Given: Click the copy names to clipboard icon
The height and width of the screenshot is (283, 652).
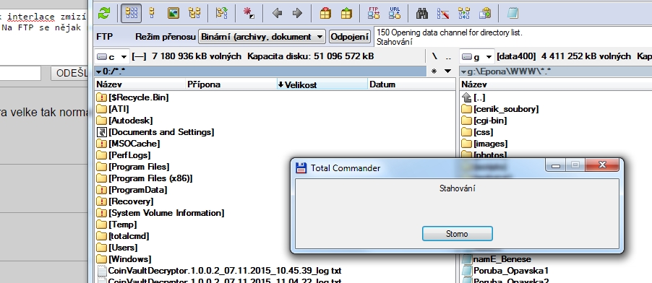Looking at the screenshot, I should click(485, 14).
